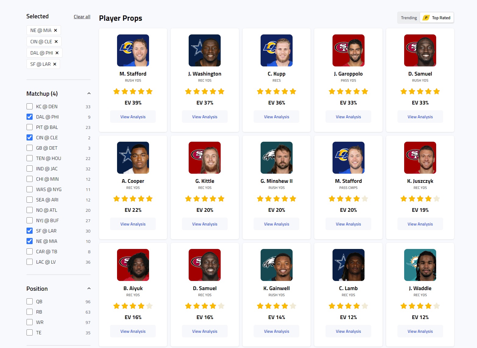Image resolution: width=477 pixels, height=348 pixels.
Task: Open J. Waddle's player photo
Action: click(x=420, y=265)
